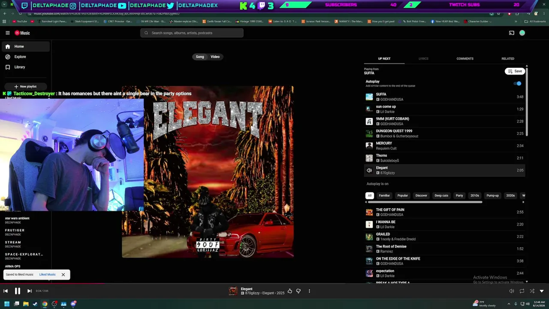Open the Liked Music link in the toast
This screenshot has height=309, width=549.
coord(47,275)
